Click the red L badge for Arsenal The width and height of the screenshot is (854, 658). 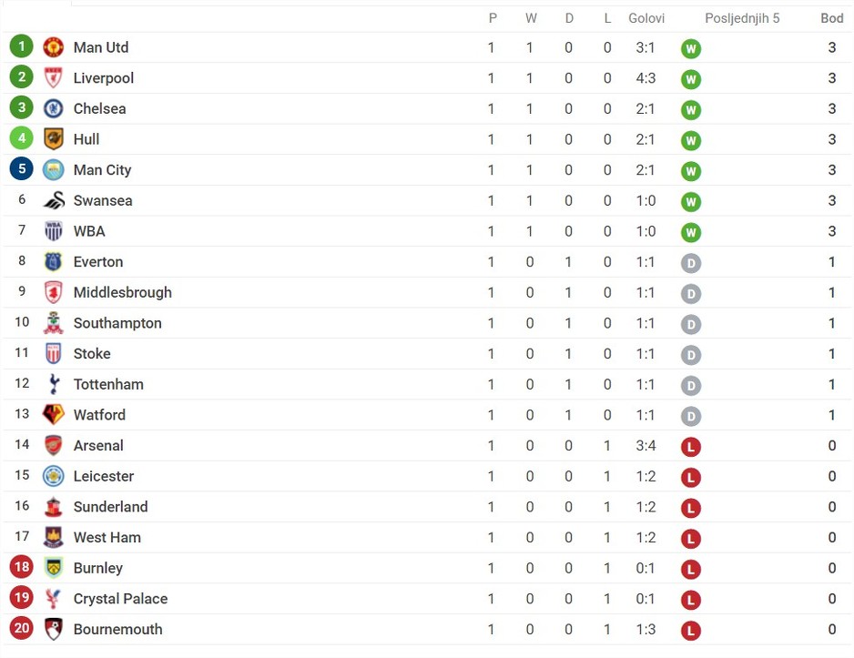(x=691, y=447)
